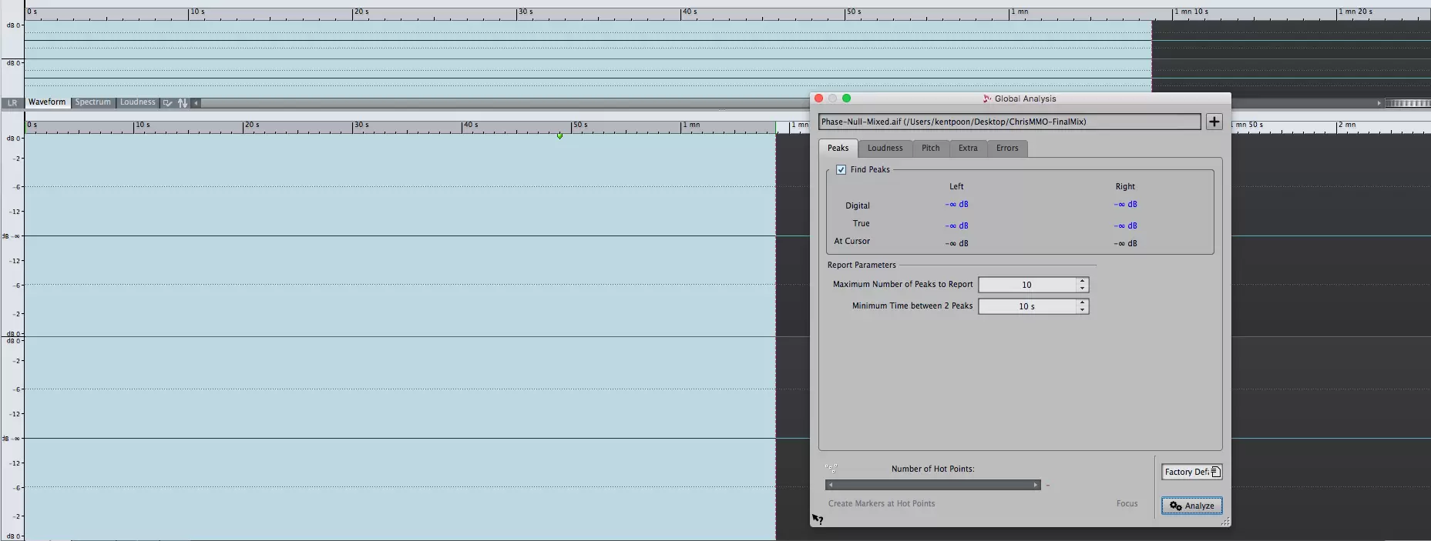Click the green playback cursor marker on ruler
The height and width of the screenshot is (541, 1431).
pyautogui.click(x=559, y=135)
